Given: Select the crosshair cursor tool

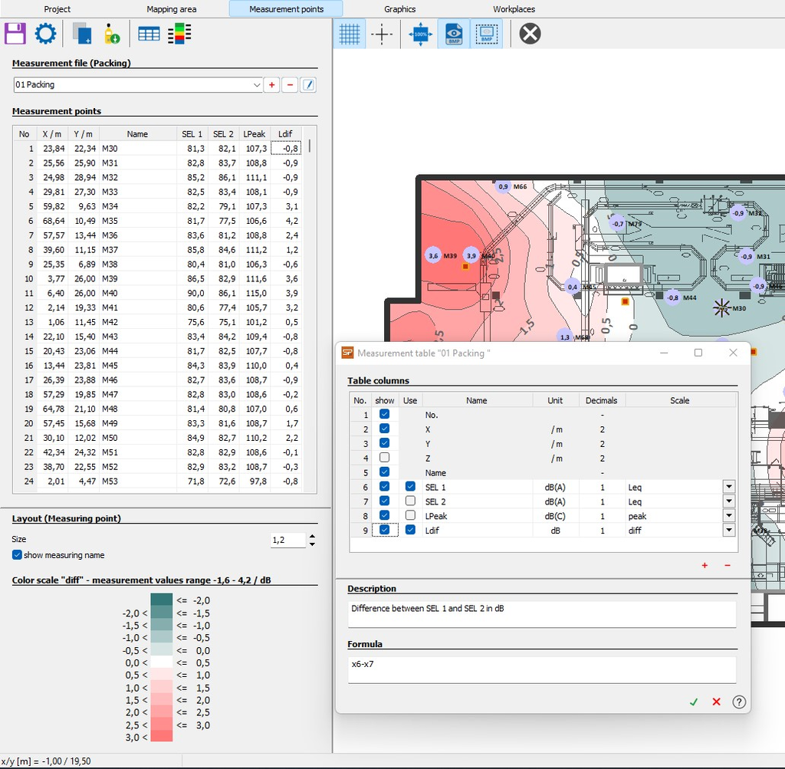Looking at the screenshot, I should (382, 35).
